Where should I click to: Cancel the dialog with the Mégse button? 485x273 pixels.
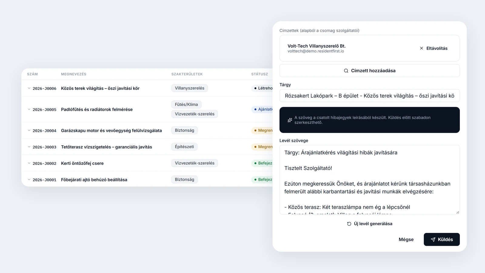(x=406, y=239)
